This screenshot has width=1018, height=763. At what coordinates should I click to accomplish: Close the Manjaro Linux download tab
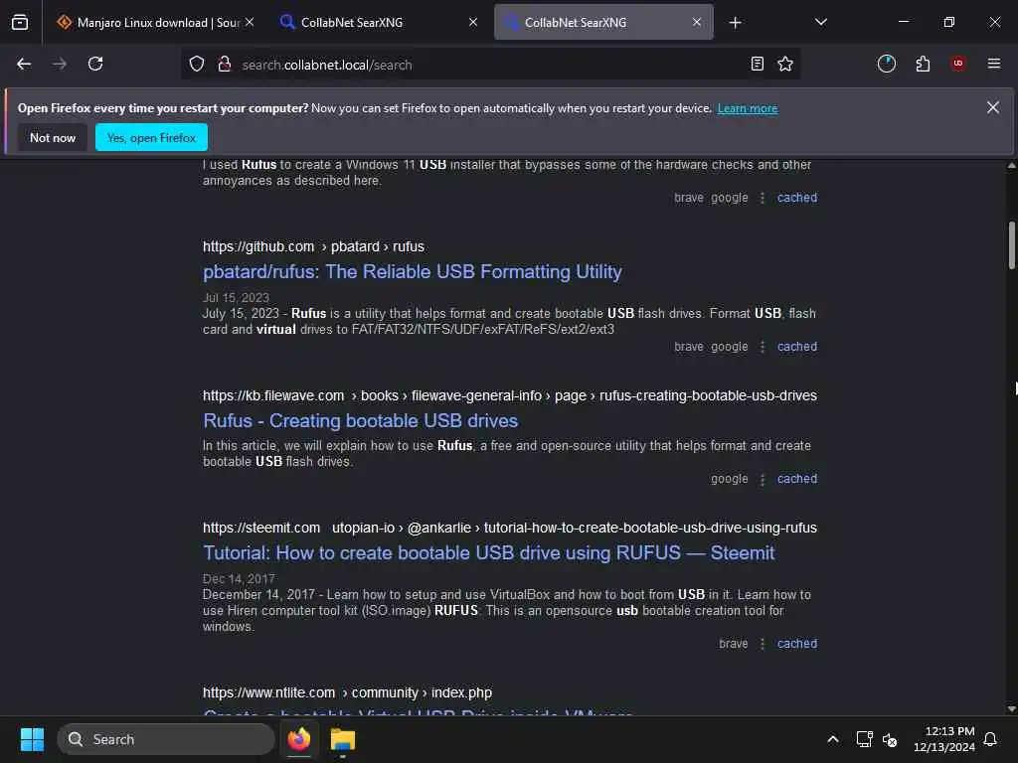pyautogui.click(x=250, y=22)
